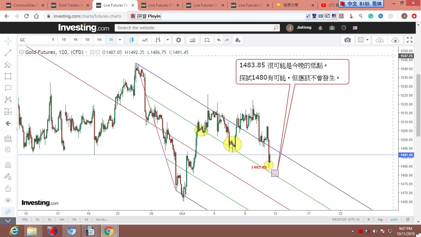Toggle fullscreen chart mode
Screen dimensions: 421x237
coord(410,40)
